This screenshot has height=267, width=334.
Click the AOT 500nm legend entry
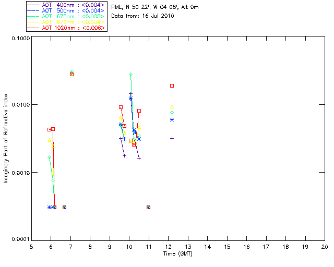(x=66, y=10)
